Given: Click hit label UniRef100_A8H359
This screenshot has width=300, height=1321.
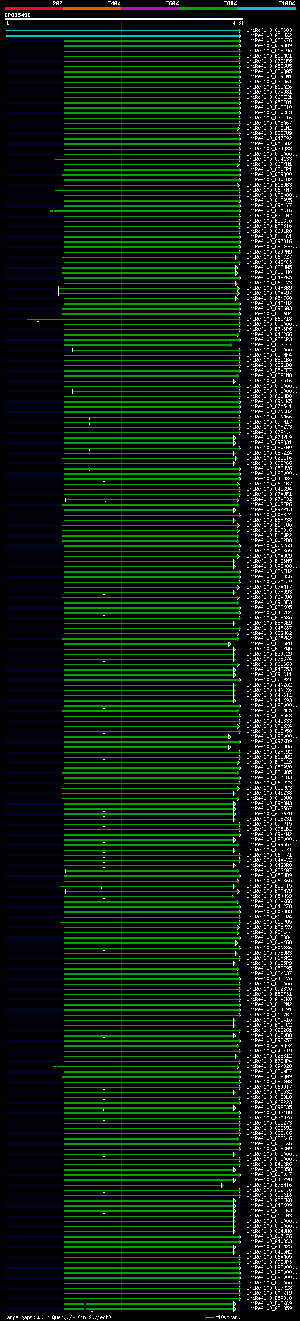Looking at the screenshot, I should [269, 1309].
